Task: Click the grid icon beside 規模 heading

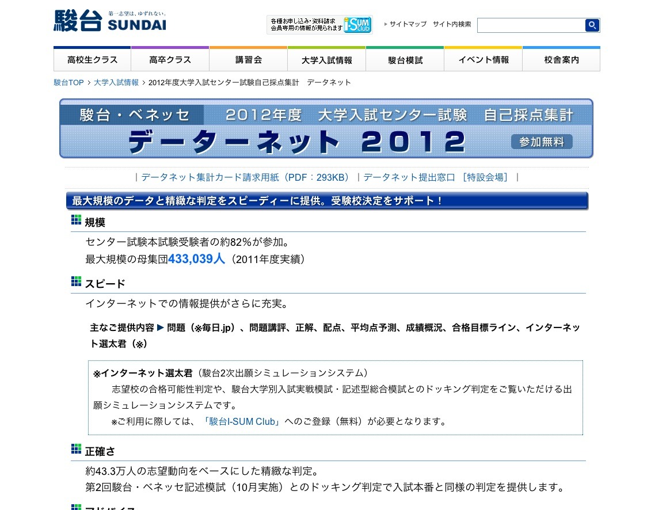Action: (x=76, y=220)
